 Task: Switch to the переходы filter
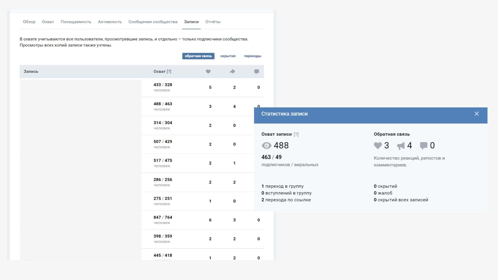(252, 56)
